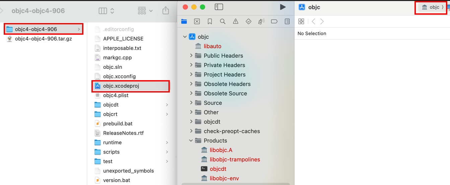
Task: Expand the Private Headers group
Action: point(191,65)
